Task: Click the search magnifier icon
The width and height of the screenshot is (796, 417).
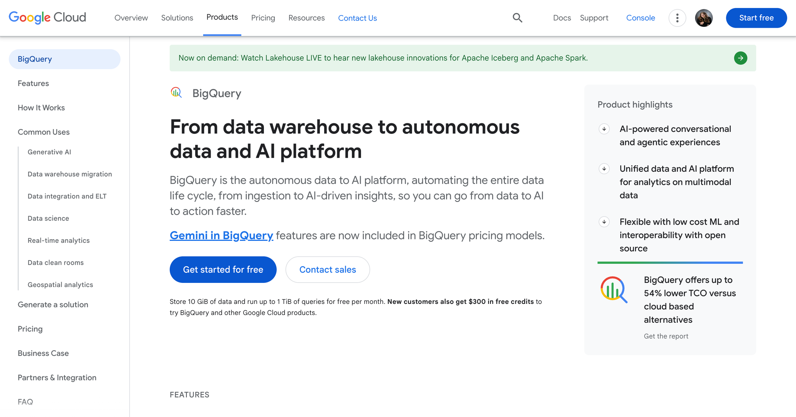Action: 517,18
